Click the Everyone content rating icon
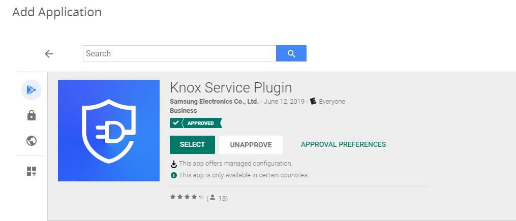The width and height of the screenshot is (516, 221). point(313,101)
